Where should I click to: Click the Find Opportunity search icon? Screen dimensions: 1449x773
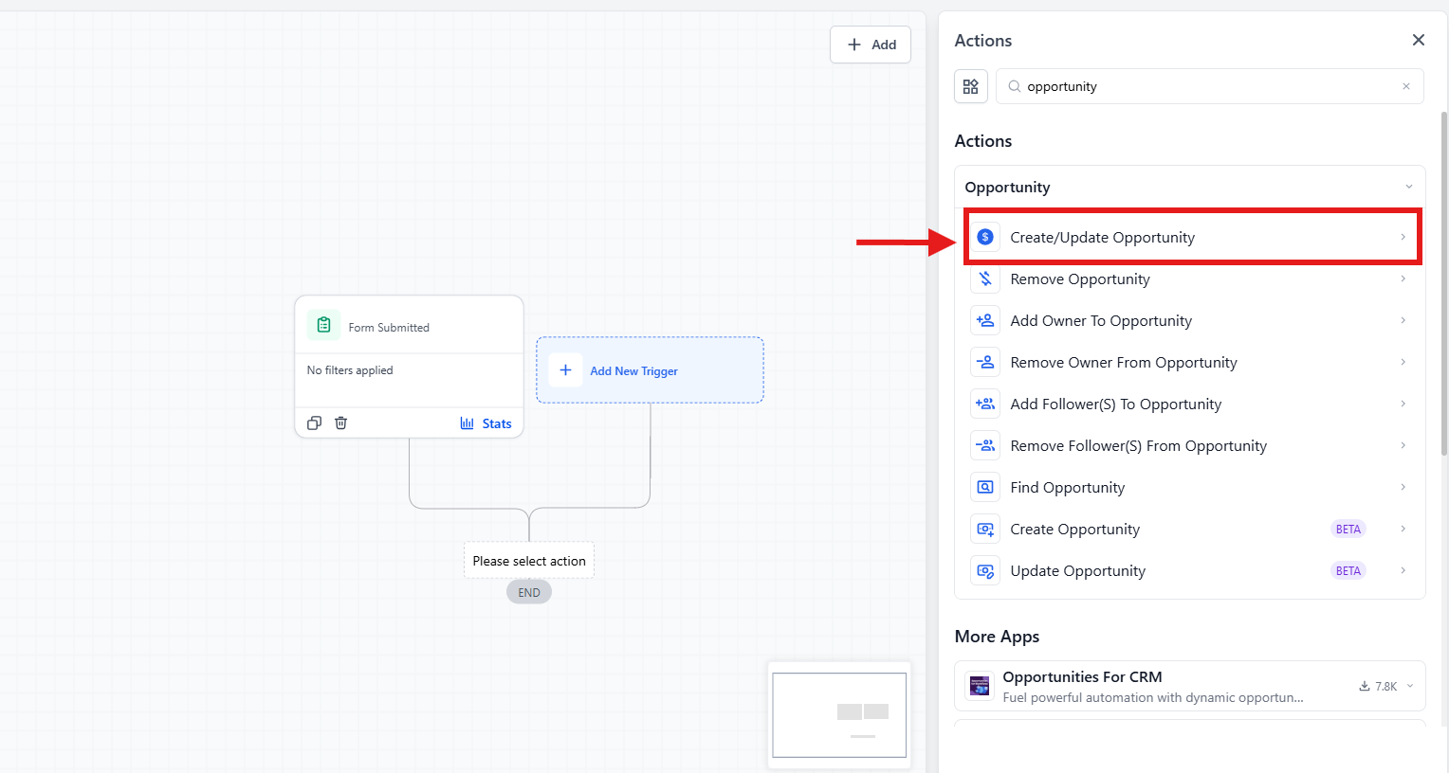pyautogui.click(x=985, y=487)
